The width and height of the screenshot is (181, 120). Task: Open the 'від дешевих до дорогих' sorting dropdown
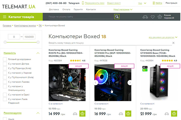[163, 37]
